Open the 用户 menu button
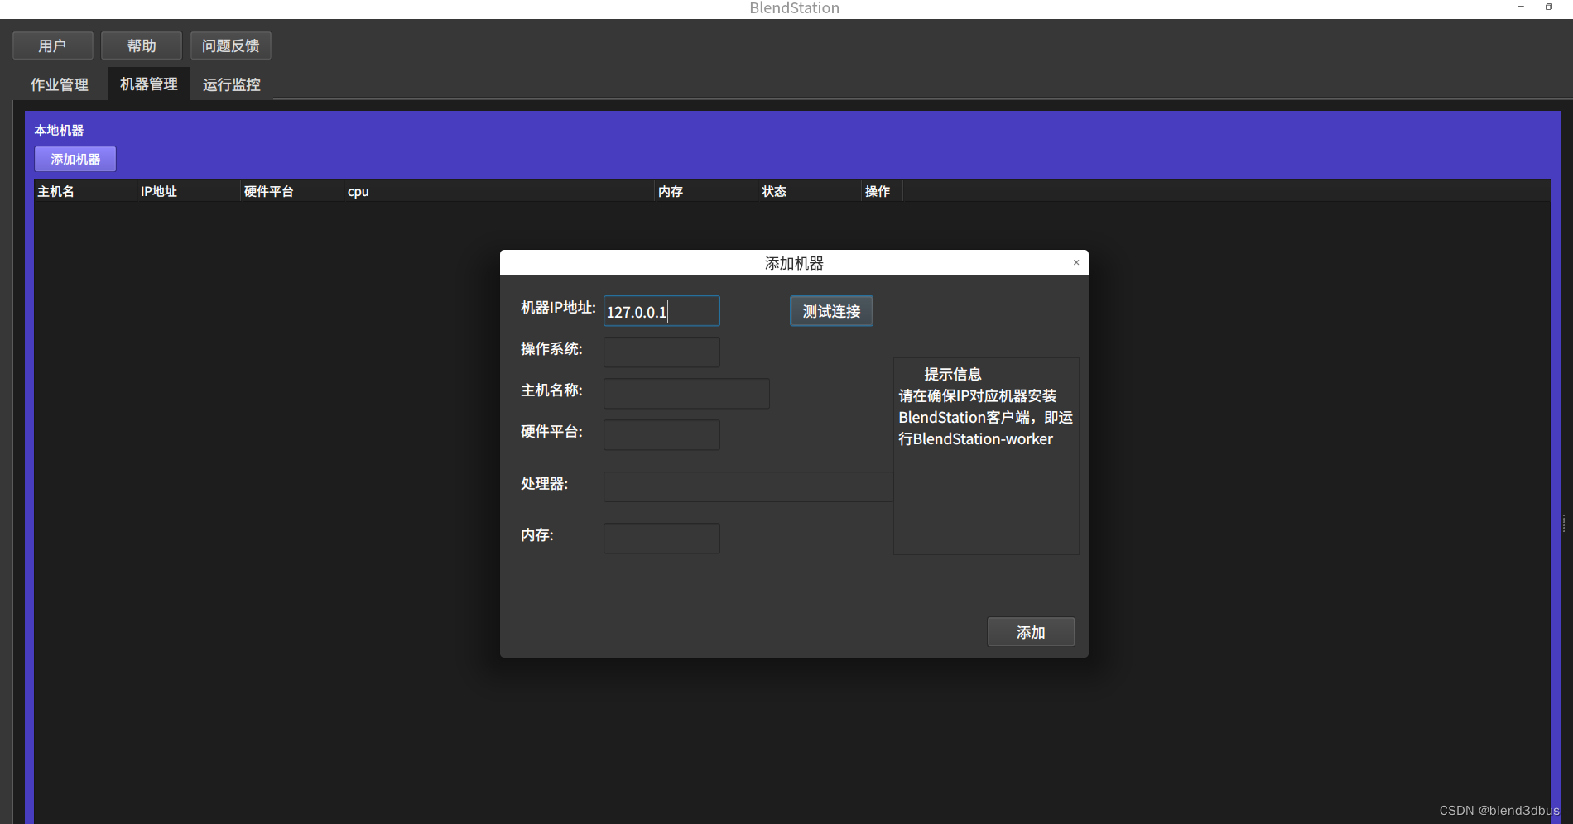 click(x=53, y=46)
